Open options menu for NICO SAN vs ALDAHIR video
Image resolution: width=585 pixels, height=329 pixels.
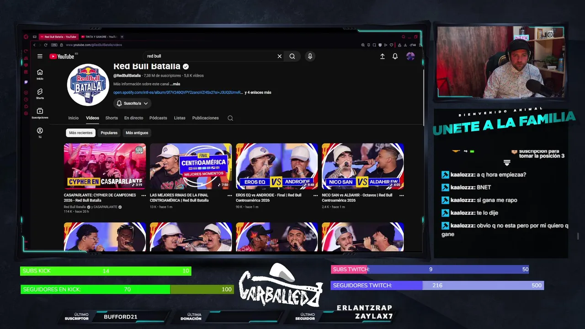click(x=401, y=195)
